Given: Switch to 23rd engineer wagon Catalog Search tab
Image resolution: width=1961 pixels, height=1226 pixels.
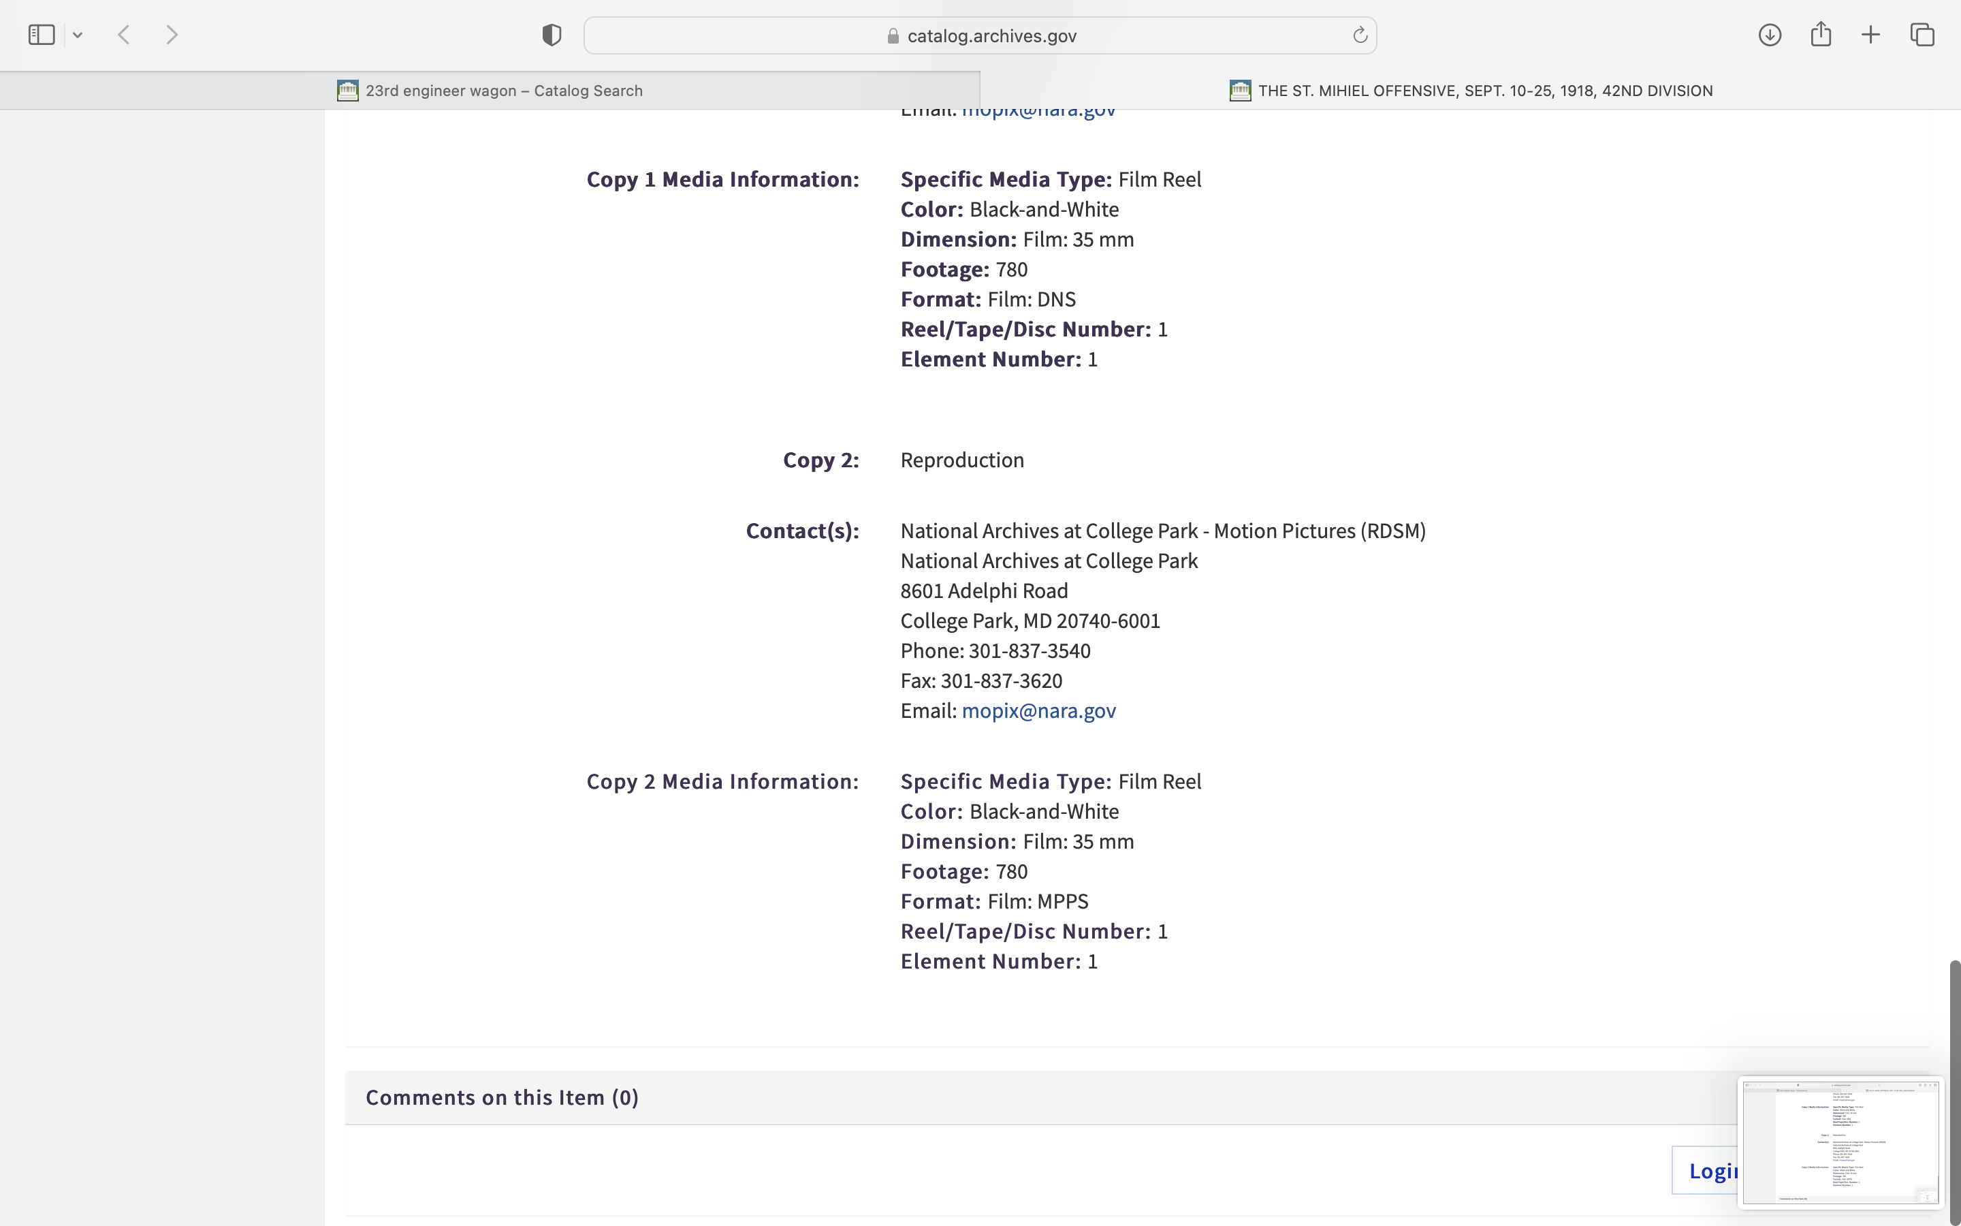Looking at the screenshot, I should tap(490, 91).
